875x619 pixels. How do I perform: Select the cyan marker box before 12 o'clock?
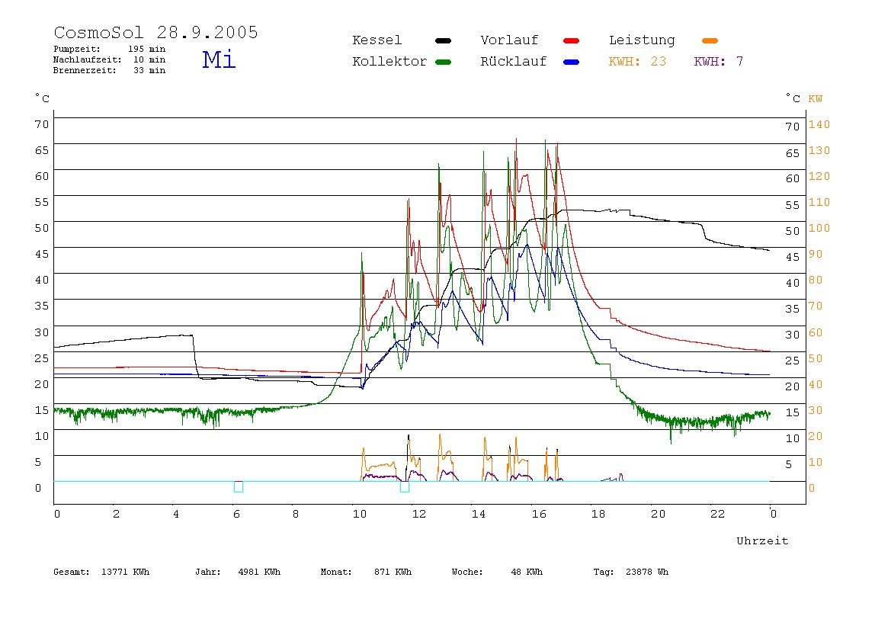(x=405, y=486)
